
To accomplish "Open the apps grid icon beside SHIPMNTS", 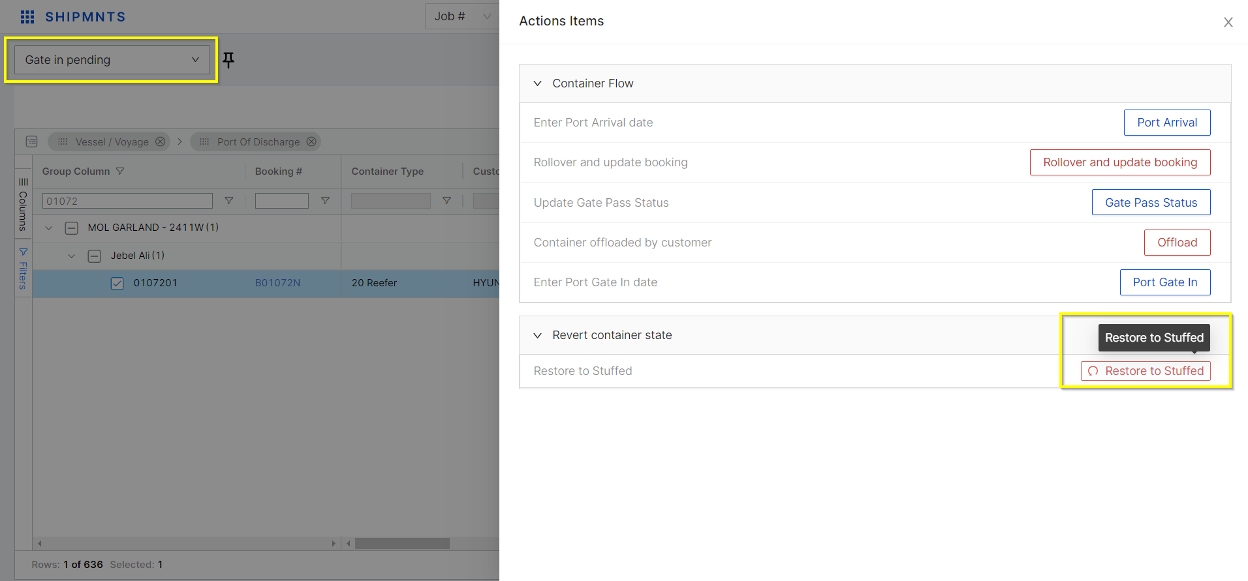I will (27, 17).
